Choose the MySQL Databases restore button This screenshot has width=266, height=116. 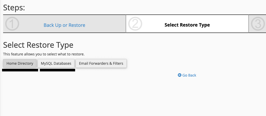pos(56,63)
